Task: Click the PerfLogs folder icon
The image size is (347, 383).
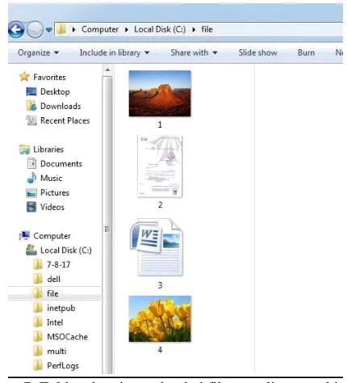Action: pos(38,365)
